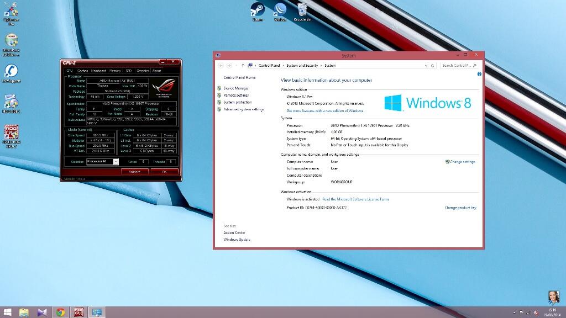The width and height of the screenshot is (566, 318).
Task: Open the Steam desktop shortcut
Action: pos(258,12)
